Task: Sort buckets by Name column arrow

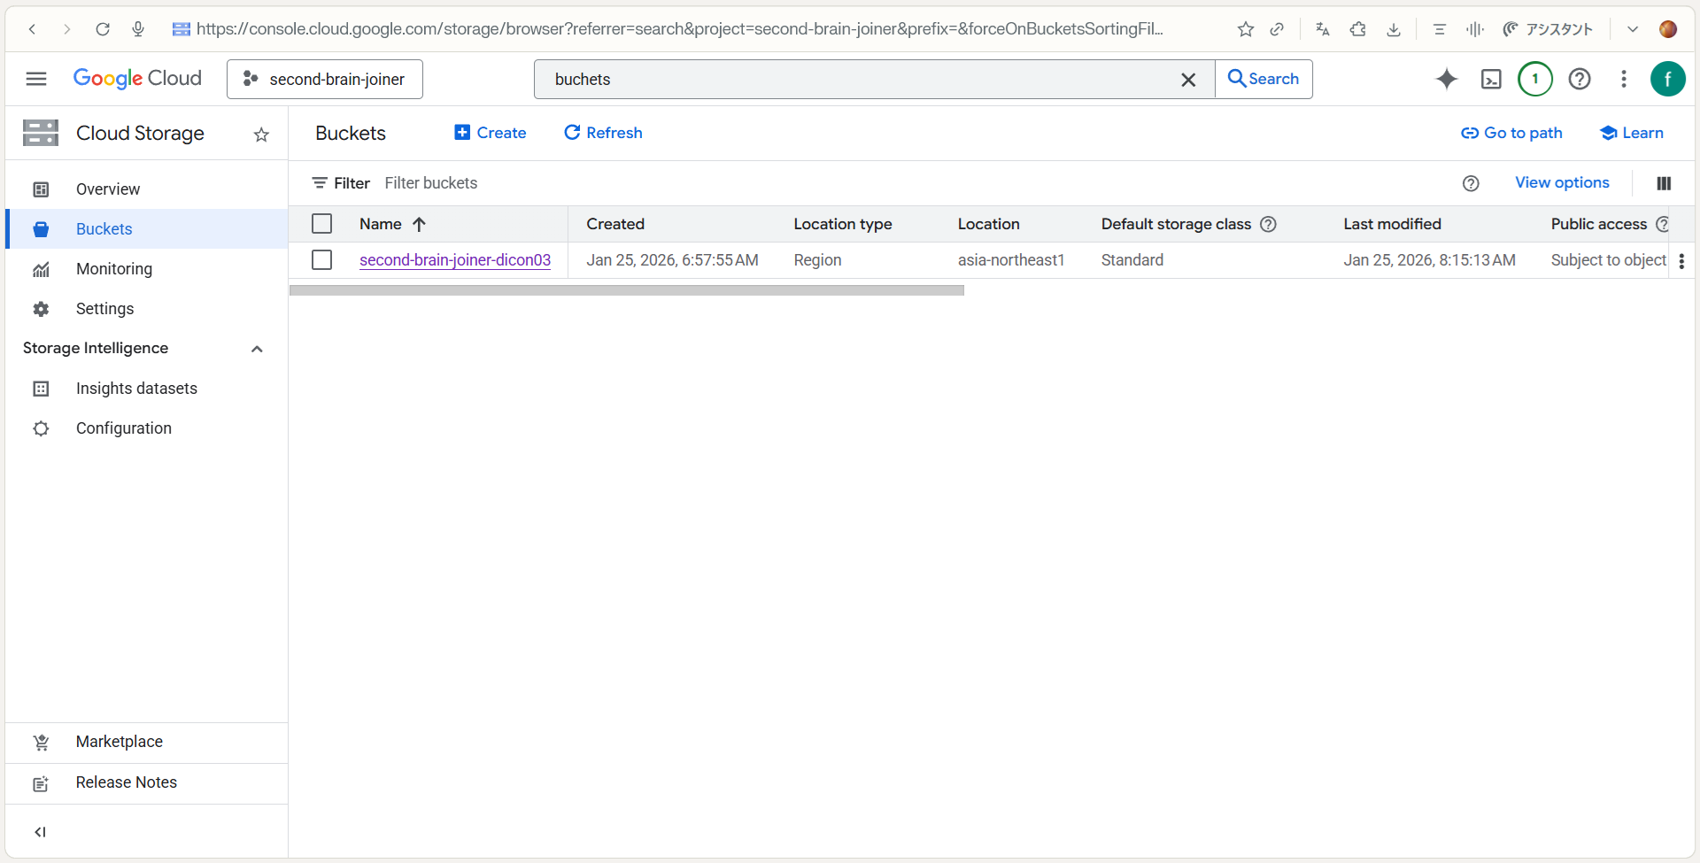Action: [x=420, y=224]
